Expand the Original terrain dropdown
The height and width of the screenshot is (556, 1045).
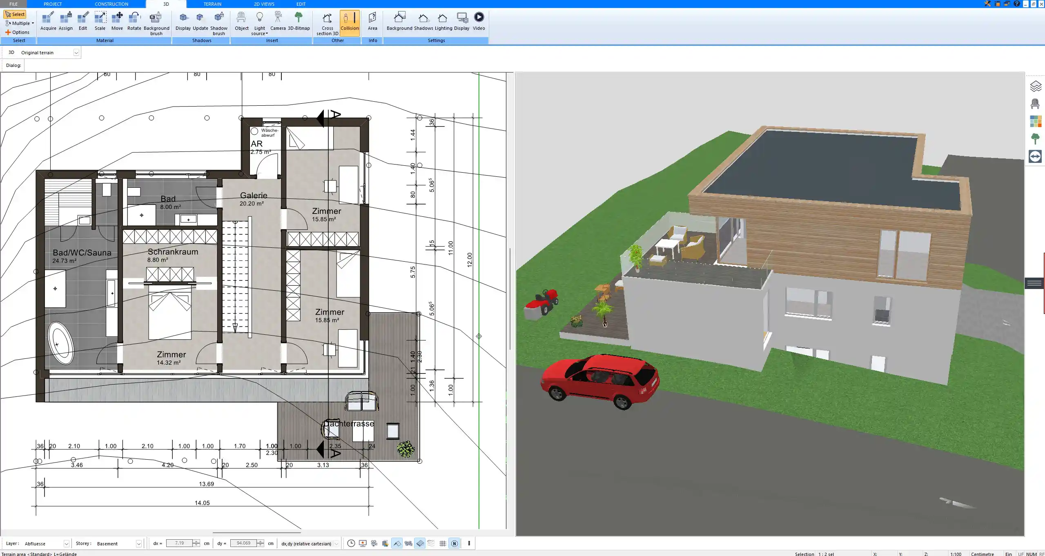[76, 53]
